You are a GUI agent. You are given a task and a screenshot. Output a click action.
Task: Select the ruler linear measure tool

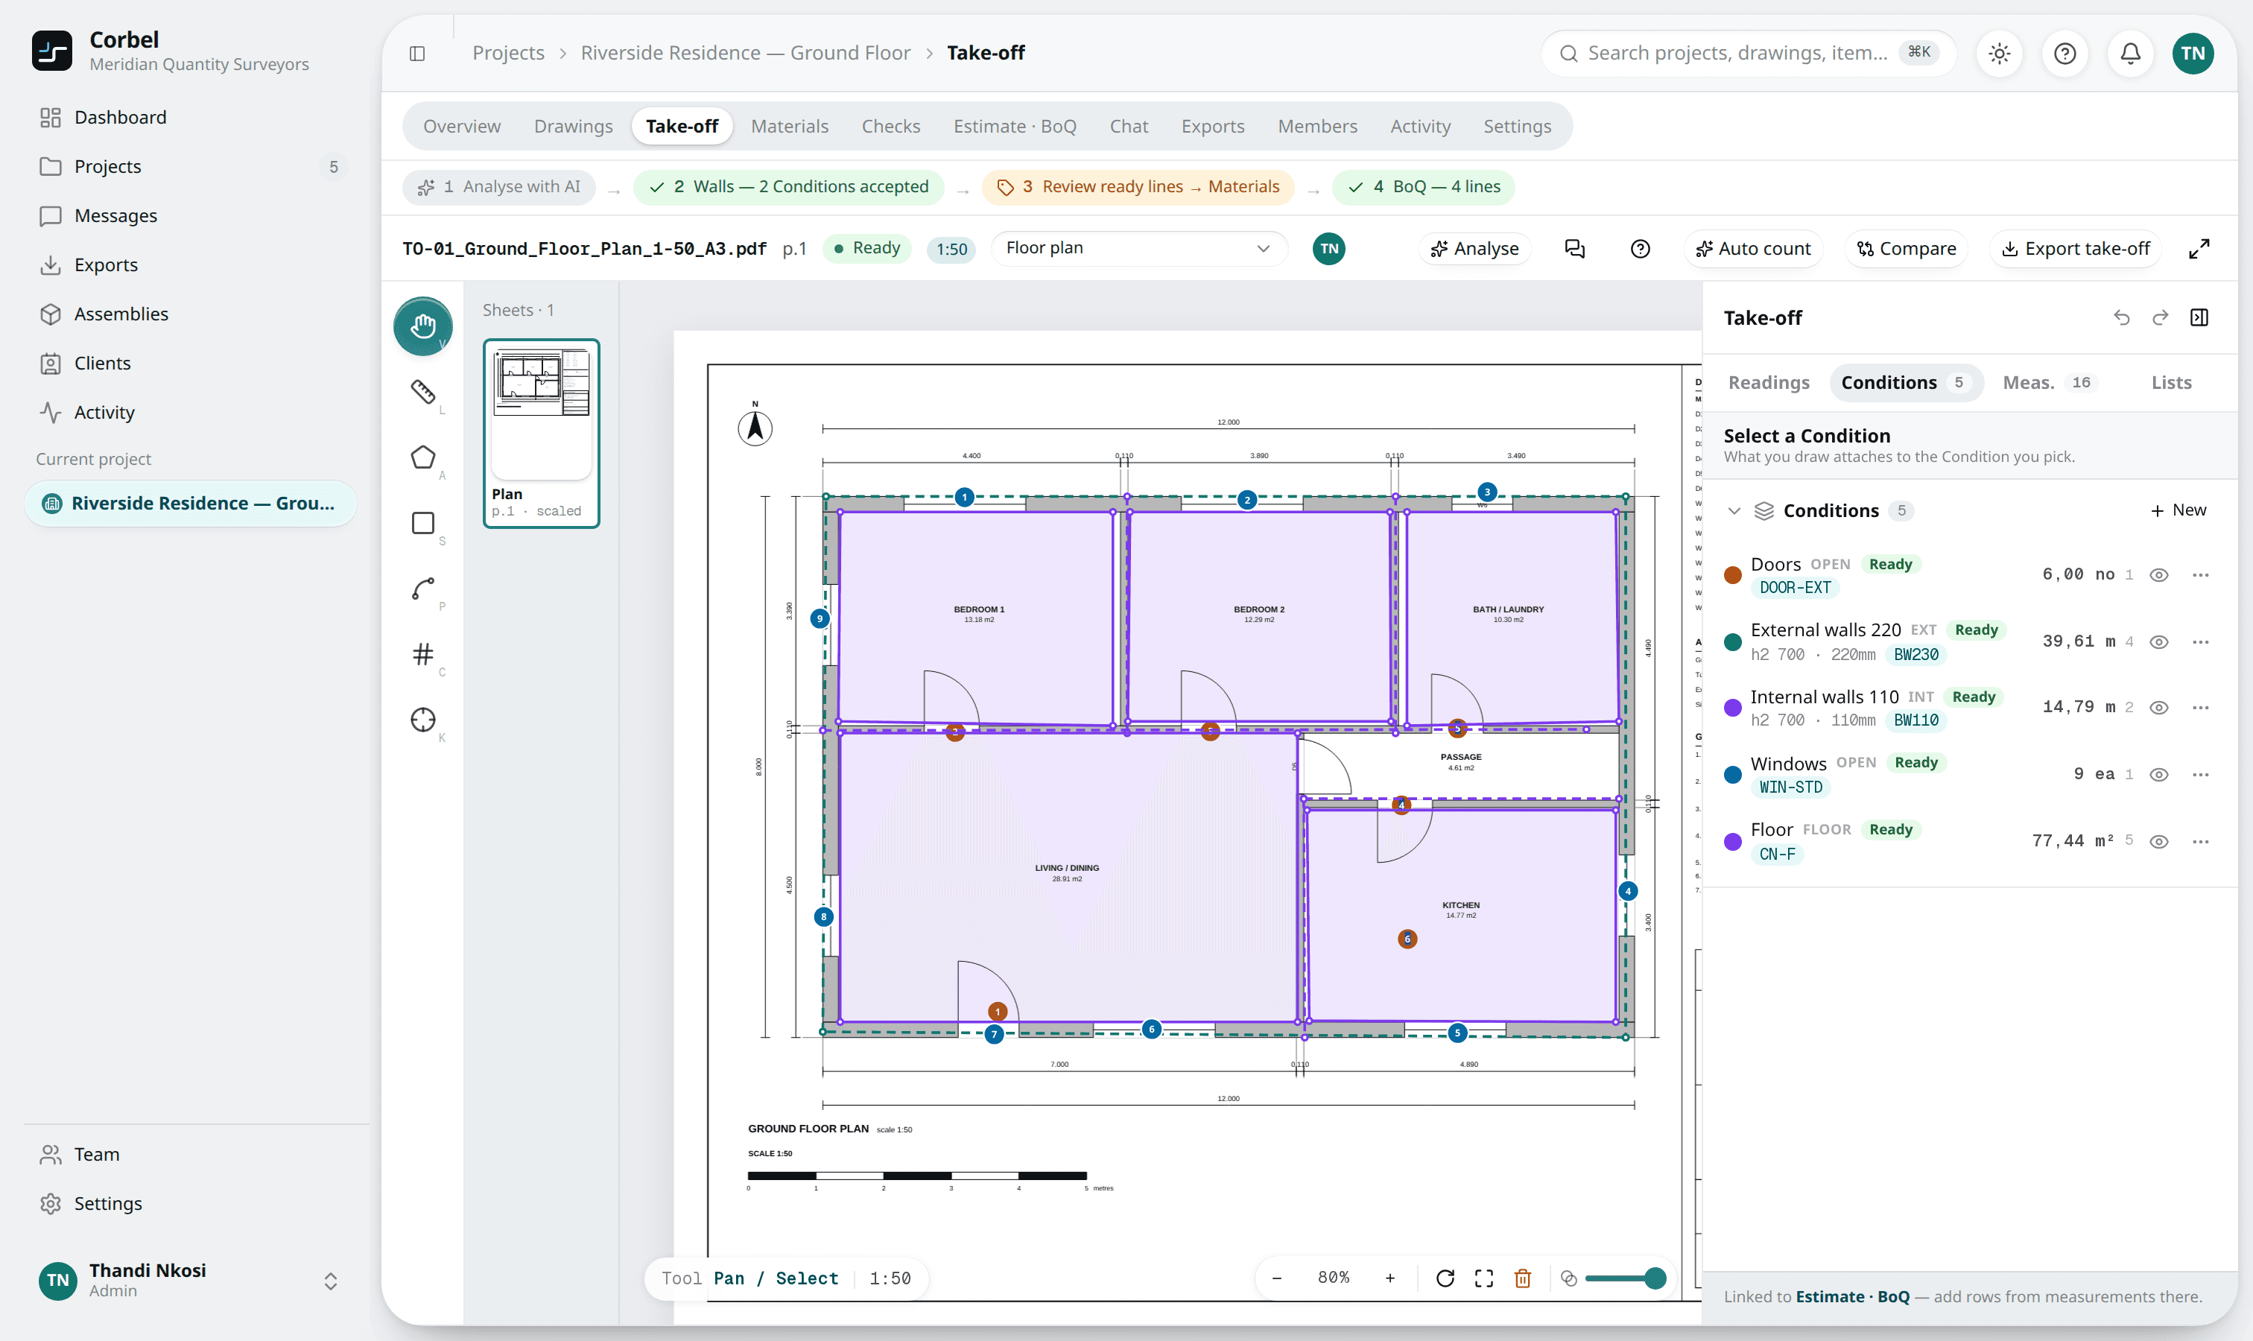pyautogui.click(x=423, y=391)
